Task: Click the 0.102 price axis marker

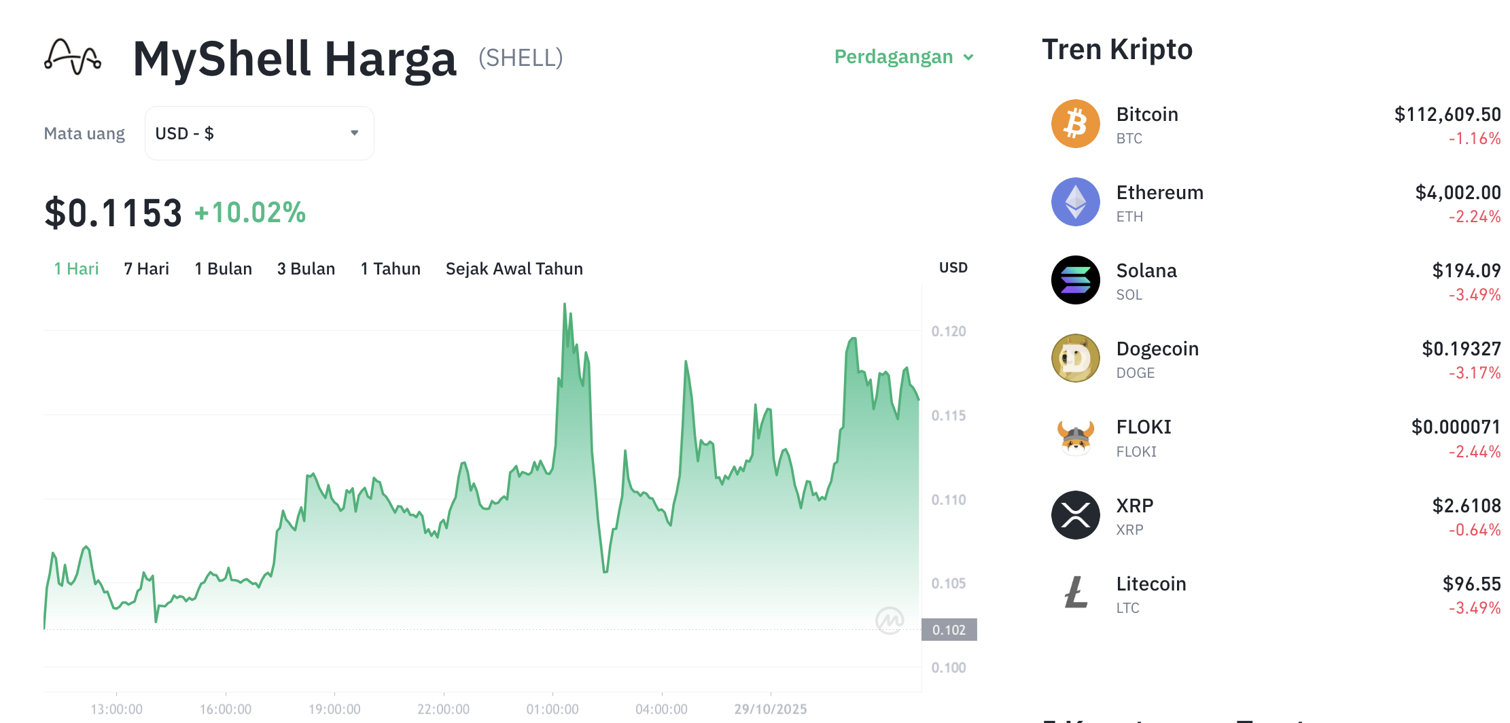Action: click(949, 630)
